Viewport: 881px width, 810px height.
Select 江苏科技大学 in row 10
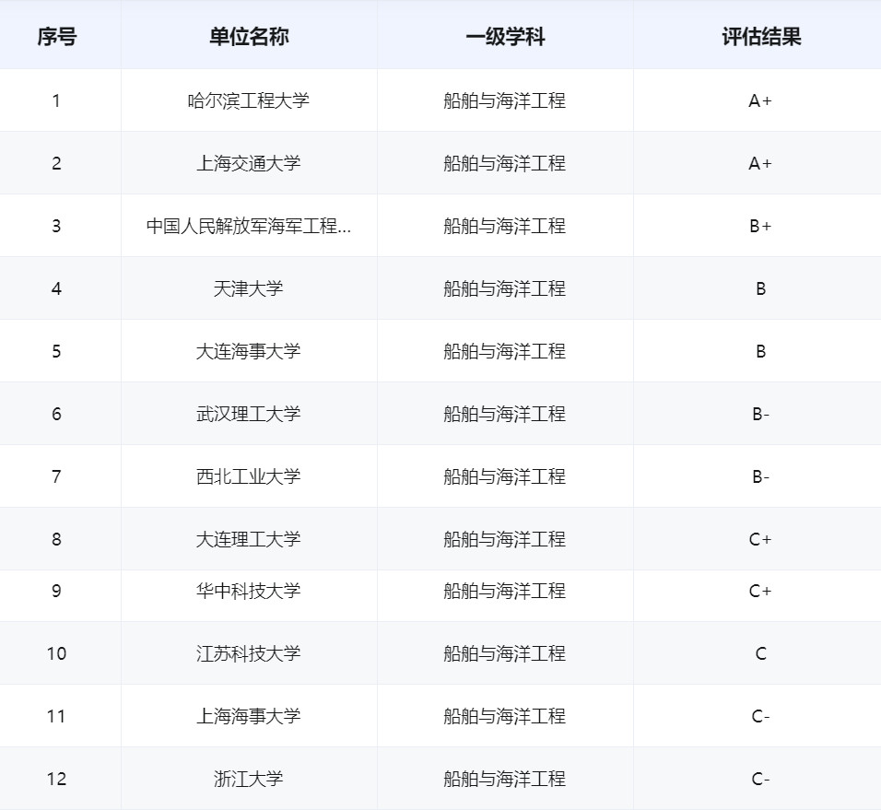248,653
